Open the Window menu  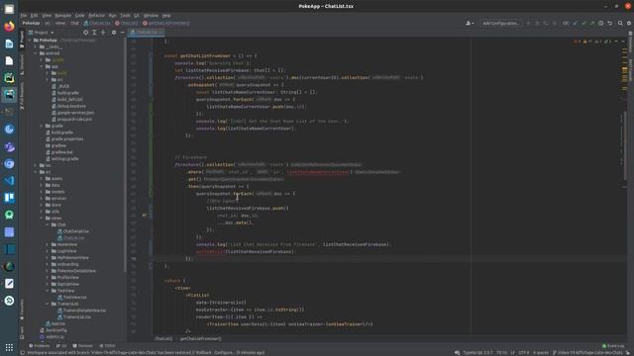(151, 16)
